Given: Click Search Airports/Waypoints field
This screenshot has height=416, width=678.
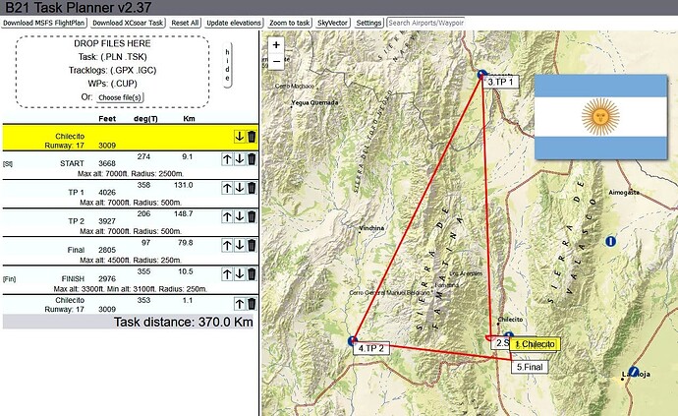Looking at the screenshot, I should 425,23.
